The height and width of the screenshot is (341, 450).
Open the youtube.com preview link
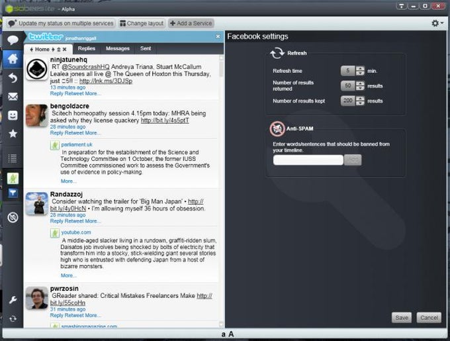(x=76, y=232)
